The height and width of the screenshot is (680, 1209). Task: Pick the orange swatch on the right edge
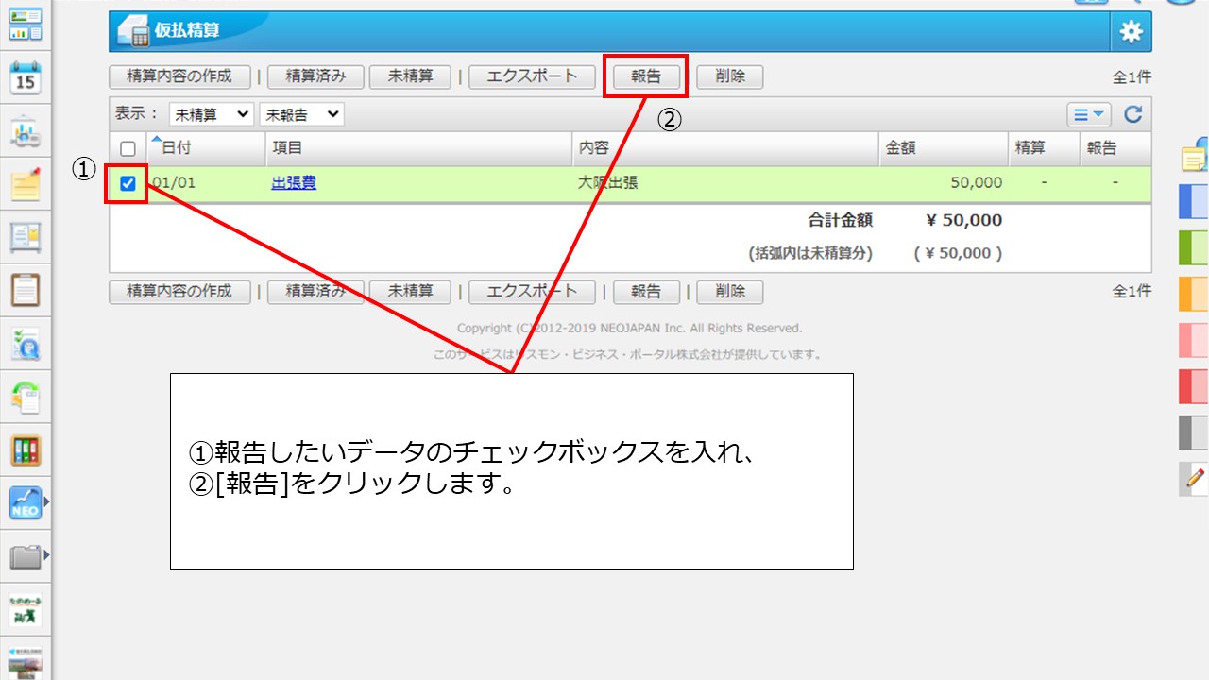pyautogui.click(x=1194, y=294)
